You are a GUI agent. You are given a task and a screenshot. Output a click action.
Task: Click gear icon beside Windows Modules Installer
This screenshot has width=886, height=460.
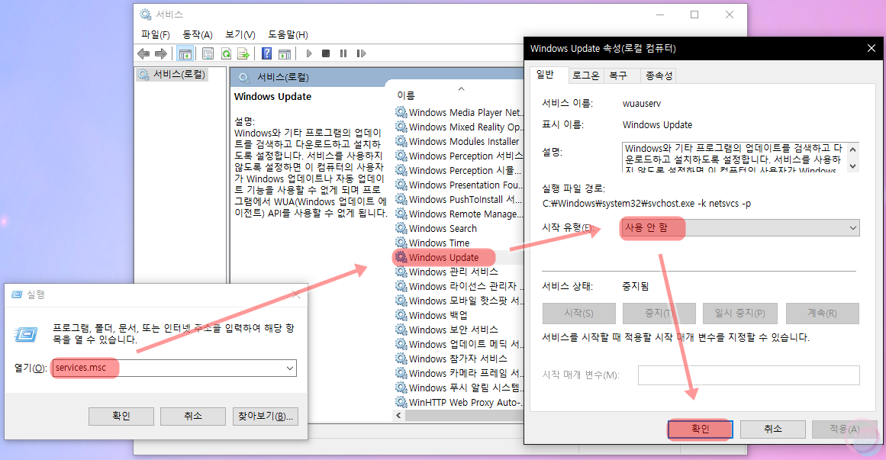[x=401, y=141]
